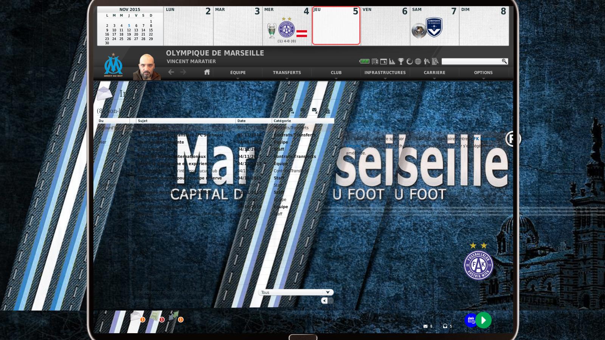Click the Austrian flag on Wednesday
This screenshot has width=605, height=340.
tap(302, 34)
